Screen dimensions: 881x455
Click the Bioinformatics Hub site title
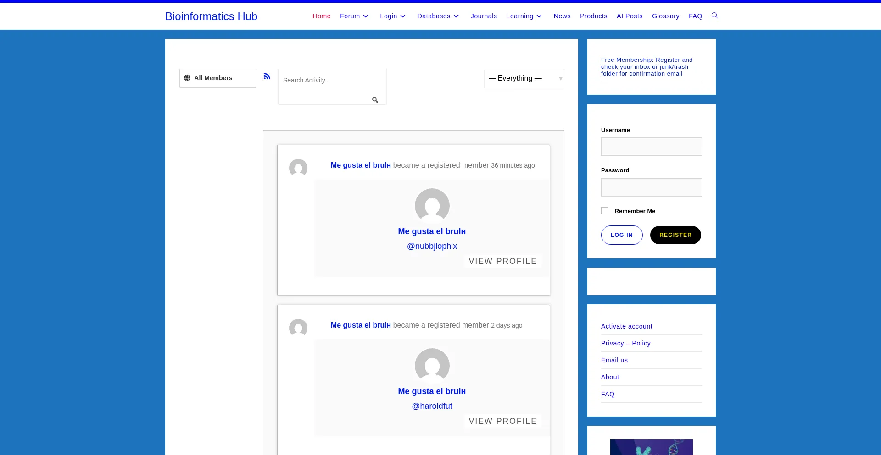click(x=211, y=16)
